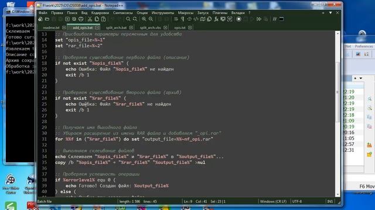Screen dimensions: 375x210
Task: Open a file using the folder toolbar icon
Action: pyautogui.click(x=47, y=19)
